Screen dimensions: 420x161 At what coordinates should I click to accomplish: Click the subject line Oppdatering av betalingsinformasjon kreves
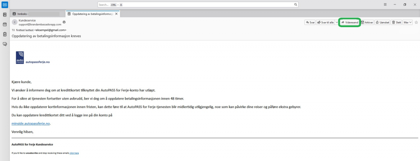tap(46, 36)
